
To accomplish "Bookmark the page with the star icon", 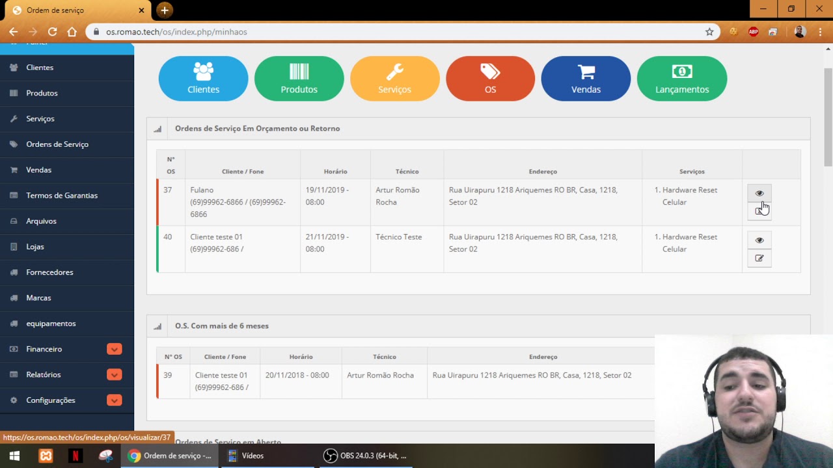I will pos(709,32).
